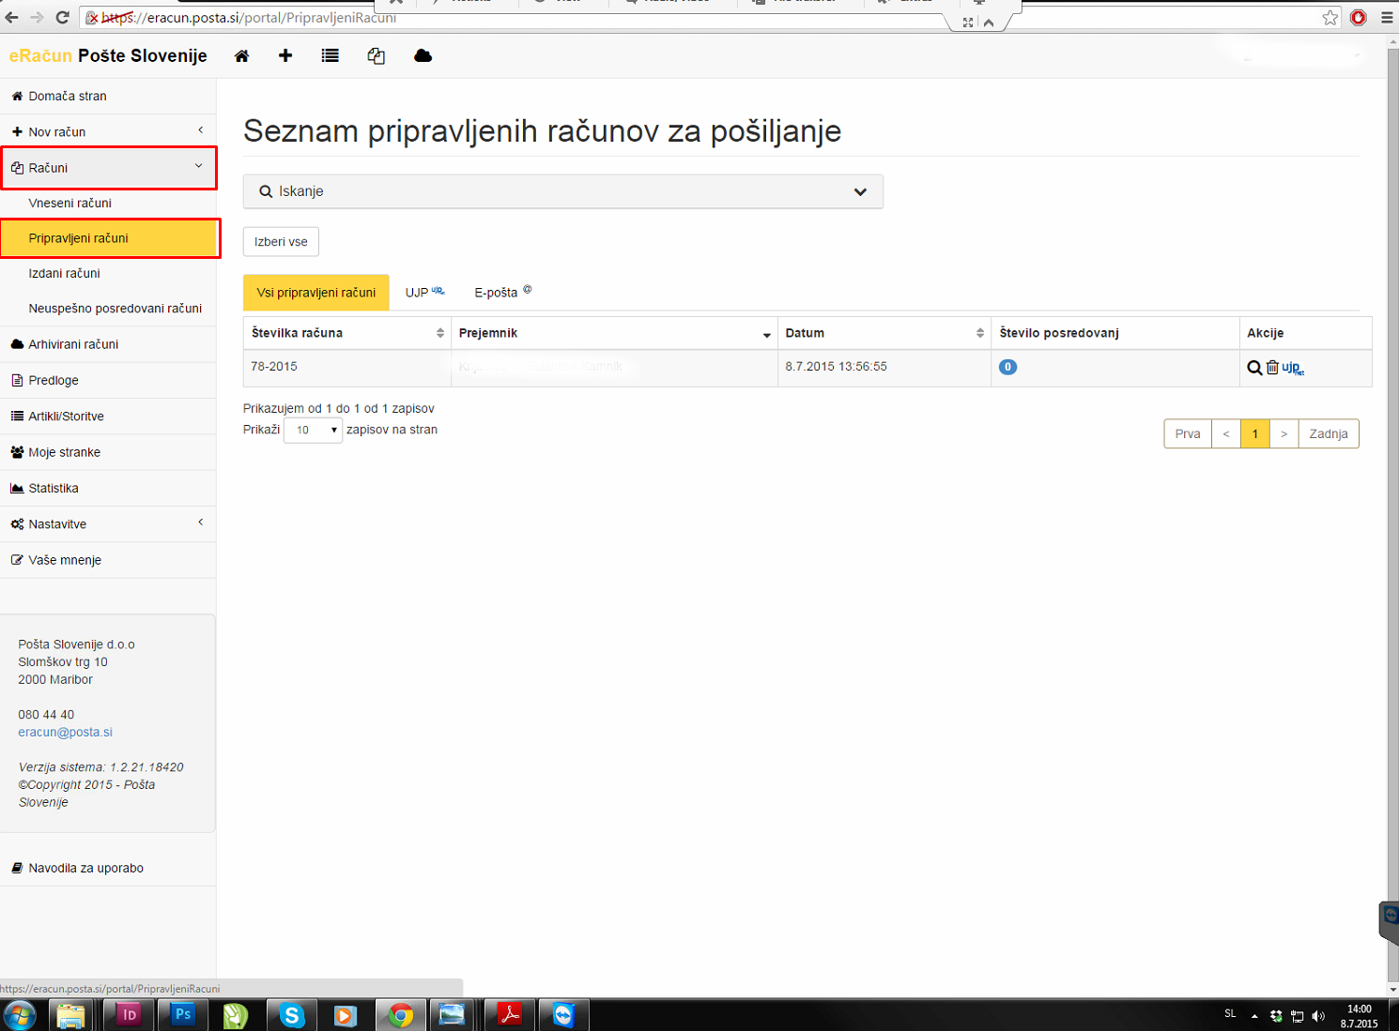1399x1031 pixels.
Task: Click the page vertical scrollbar
Action: pos(1392,516)
